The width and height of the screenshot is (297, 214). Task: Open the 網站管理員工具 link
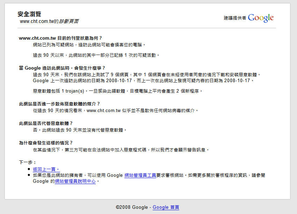pyautogui.click(x=140, y=175)
